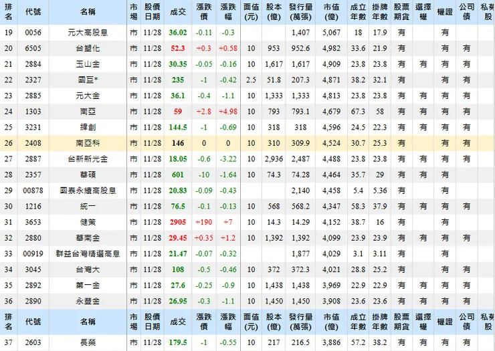Open the 健策 stock link
The height and width of the screenshot is (351, 495).
pos(88,222)
